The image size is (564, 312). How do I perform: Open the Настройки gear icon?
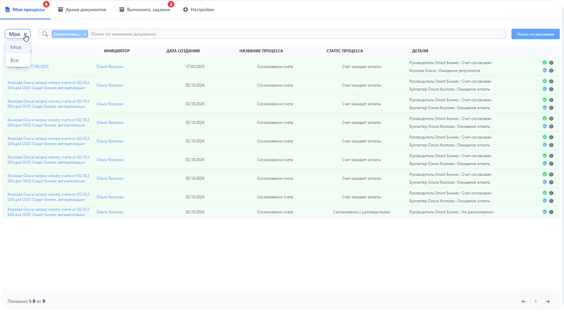pyautogui.click(x=186, y=10)
